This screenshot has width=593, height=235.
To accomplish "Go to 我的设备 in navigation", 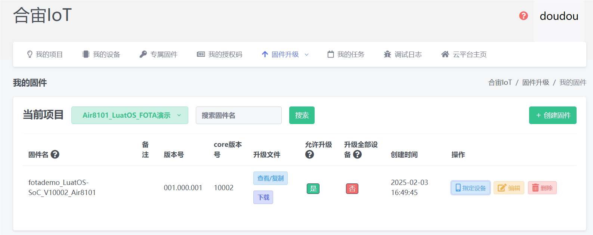I will (101, 55).
